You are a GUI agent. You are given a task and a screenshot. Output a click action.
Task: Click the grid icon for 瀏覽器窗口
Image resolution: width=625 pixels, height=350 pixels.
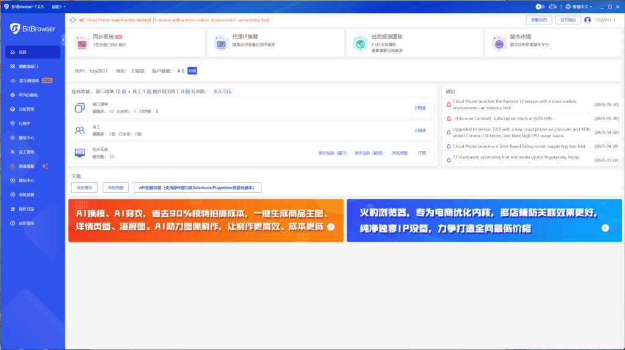coord(12,66)
